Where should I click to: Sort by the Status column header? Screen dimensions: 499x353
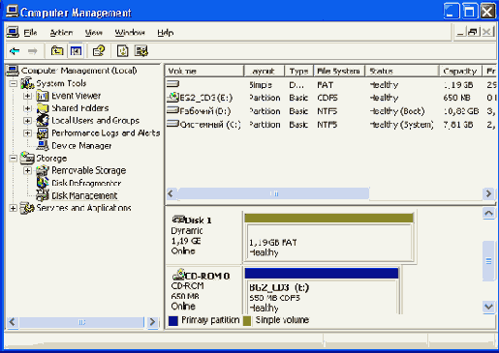click(402, 71)
